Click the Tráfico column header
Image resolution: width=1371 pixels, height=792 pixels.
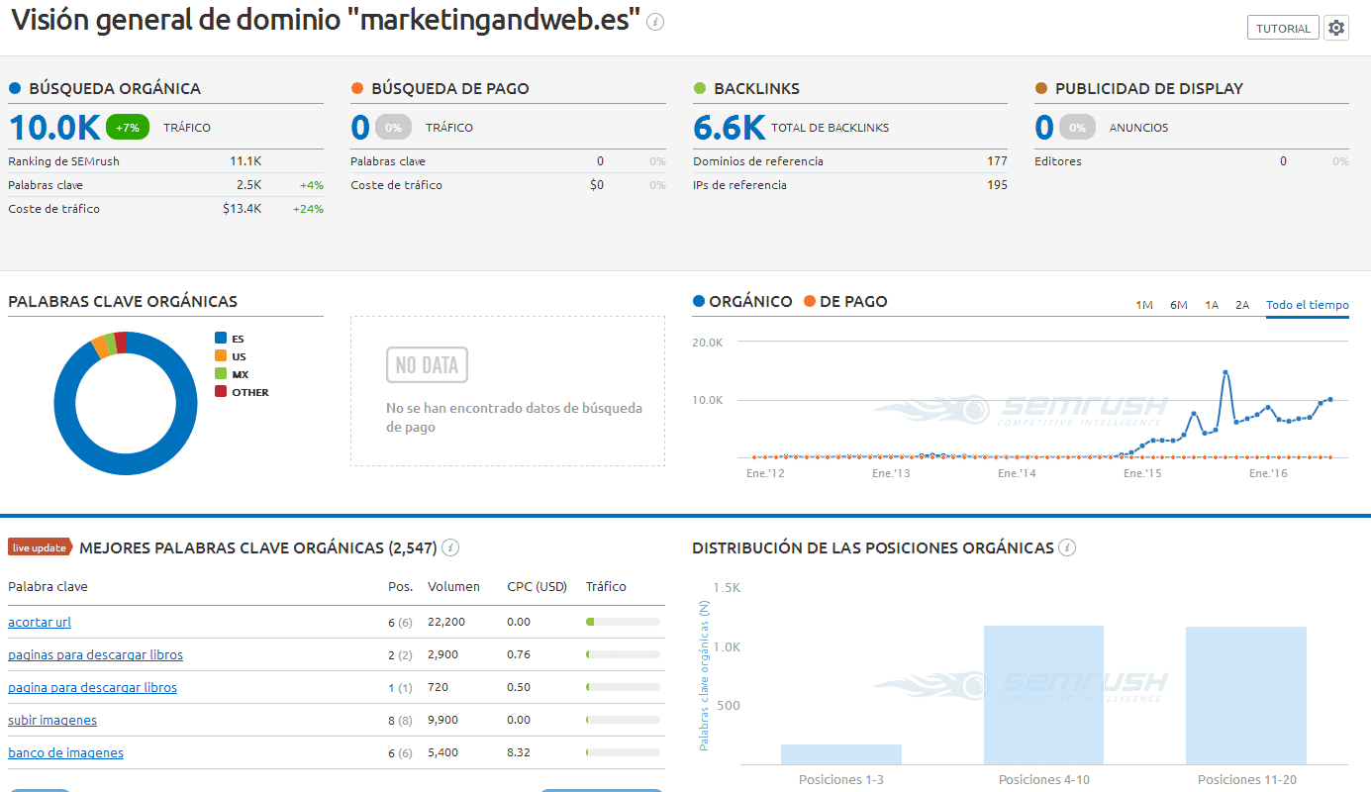click(606, 587)
